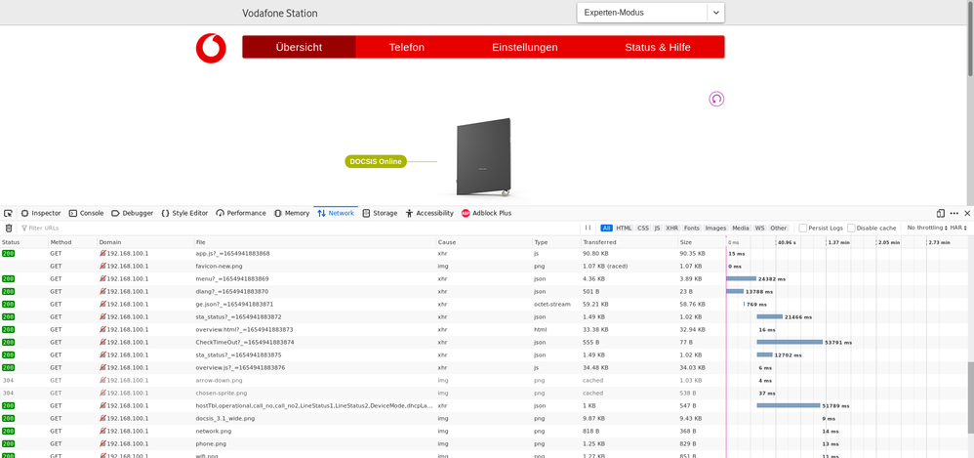Filter requests by Media
This screenshot has width=974, height=458.
(740, 229)
